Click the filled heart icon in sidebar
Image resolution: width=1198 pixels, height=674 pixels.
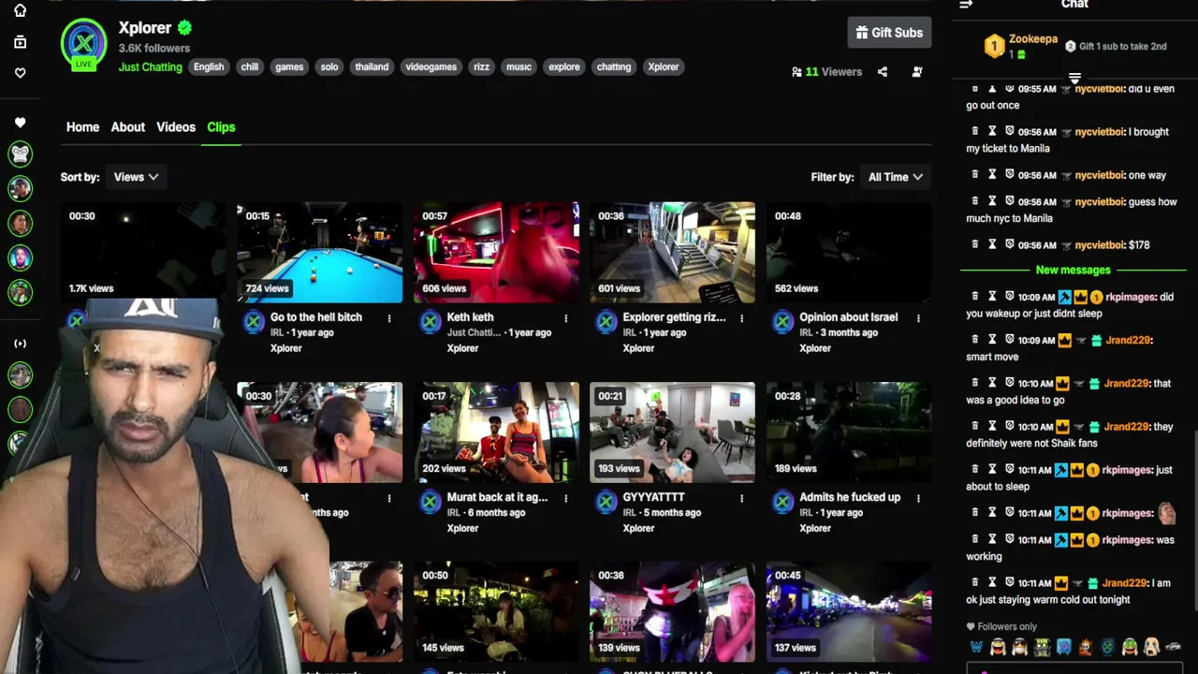pyautogui.click(x=20, y=123)
